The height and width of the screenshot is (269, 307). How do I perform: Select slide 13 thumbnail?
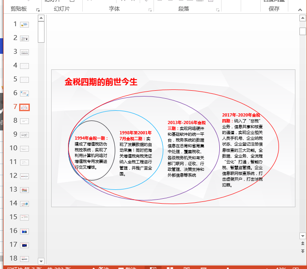pos(24,190)
